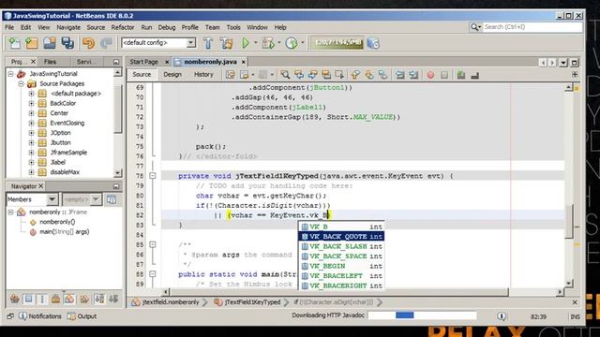The width and height of the screenshot is (600, 337).
Task: Collapse the jTextField1KeyTyped method code fold
Action: (153, 176)
